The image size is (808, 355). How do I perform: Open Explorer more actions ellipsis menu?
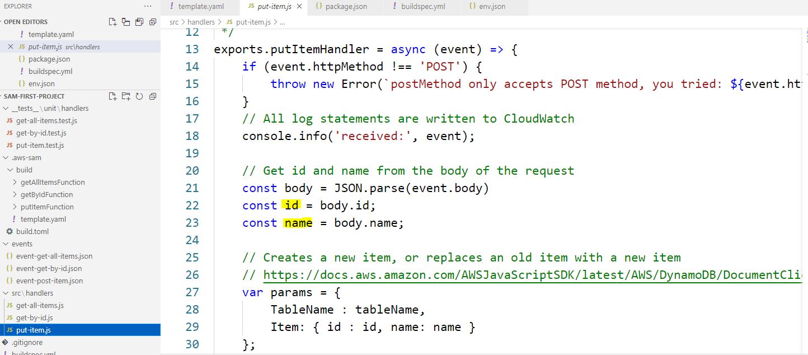click(x=148, y=6)
